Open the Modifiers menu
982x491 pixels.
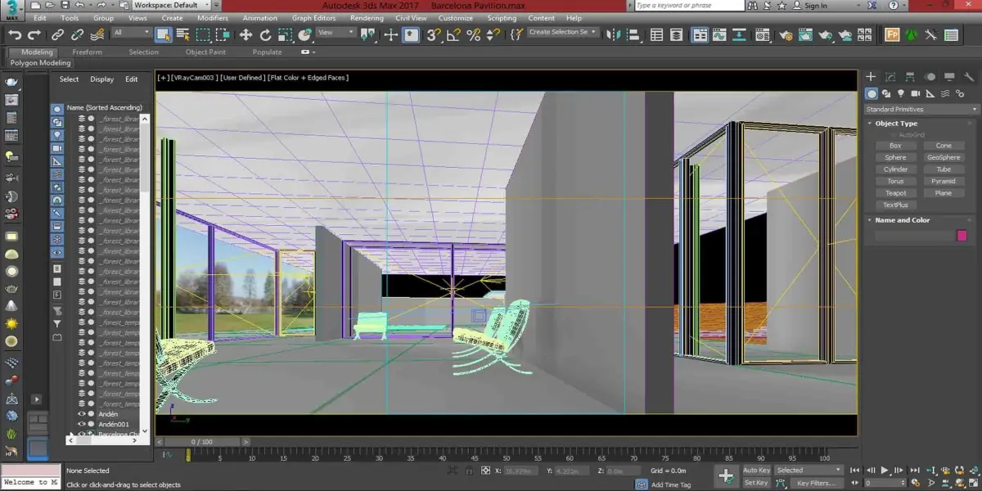tap(213, 18)
